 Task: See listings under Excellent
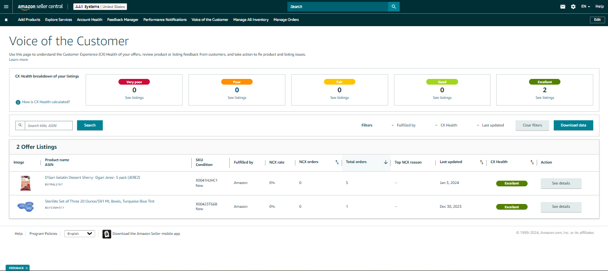click(545, 97)
